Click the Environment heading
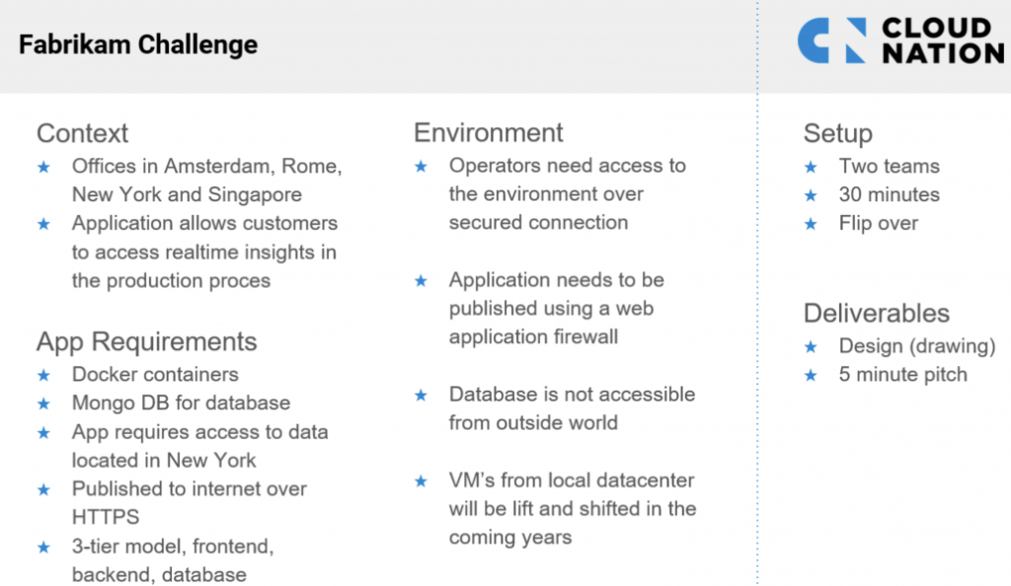Viewport: 1011px width, 586px height. pyautogui.click(x=488, y=133)
